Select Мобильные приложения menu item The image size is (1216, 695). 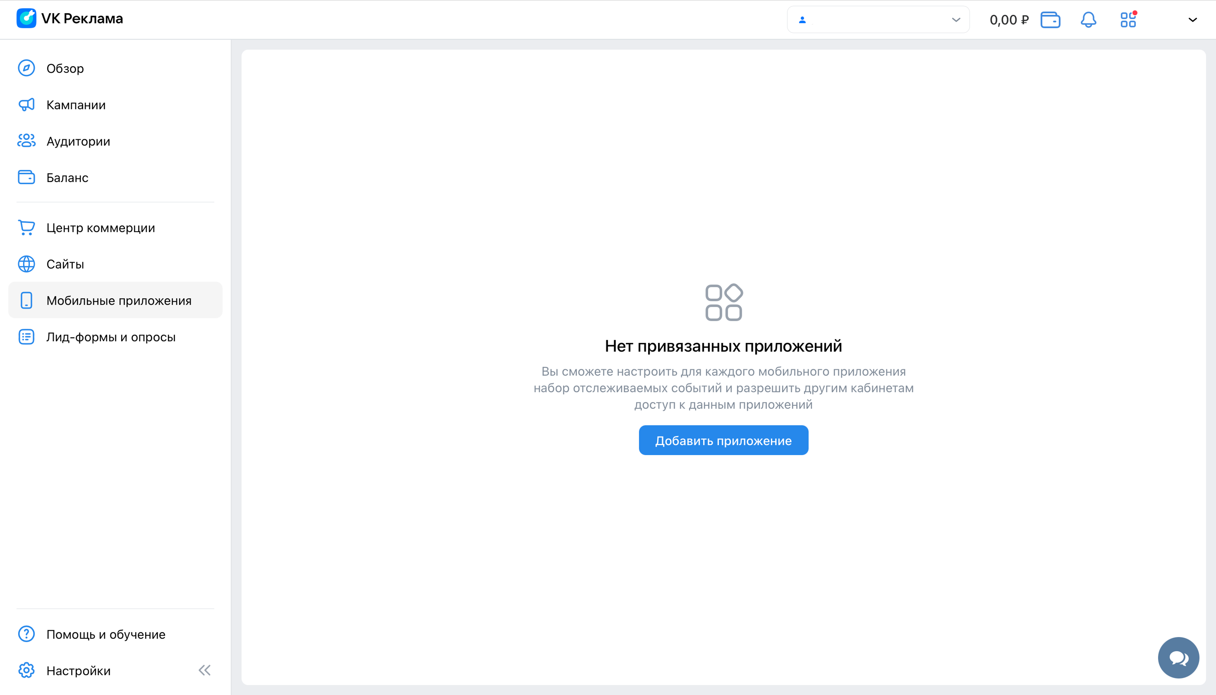[x=119, y=300]
